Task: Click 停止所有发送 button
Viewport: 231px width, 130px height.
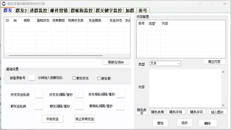Action: 85,119
